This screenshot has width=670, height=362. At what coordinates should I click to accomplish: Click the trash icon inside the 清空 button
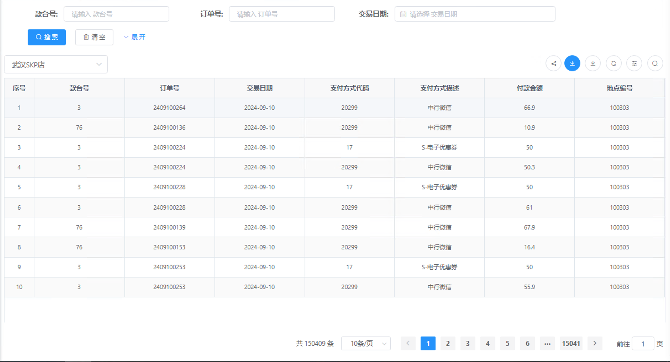(x=86, y=37)
